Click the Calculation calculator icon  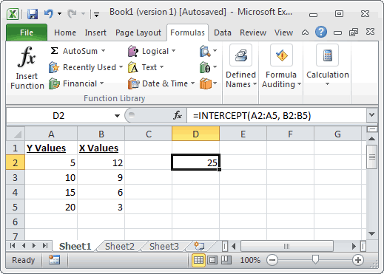tap(327, 55)
